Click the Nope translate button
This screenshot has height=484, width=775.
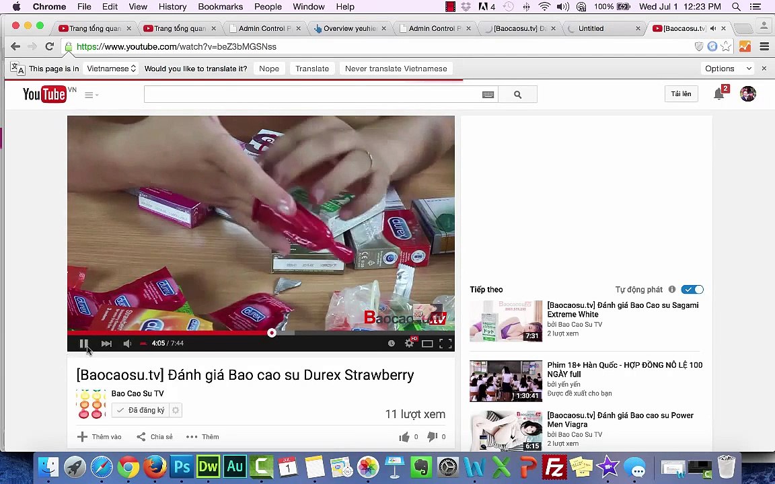pyautogui.click(x=269, y=69)
